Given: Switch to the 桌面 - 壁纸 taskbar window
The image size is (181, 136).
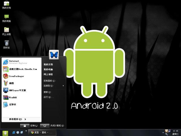Looking at the screenshot, I should click(x=42, y=133).
